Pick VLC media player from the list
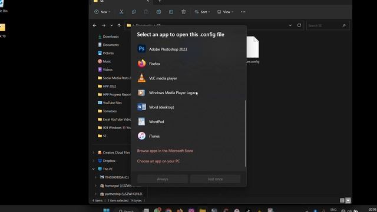The width and height of the screenshot is (377, 212). 188,78
